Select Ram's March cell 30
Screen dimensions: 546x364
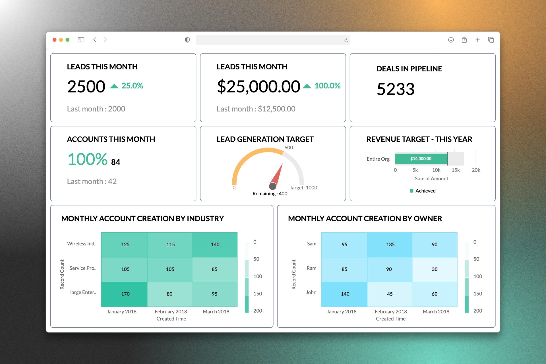click(435, 270)
